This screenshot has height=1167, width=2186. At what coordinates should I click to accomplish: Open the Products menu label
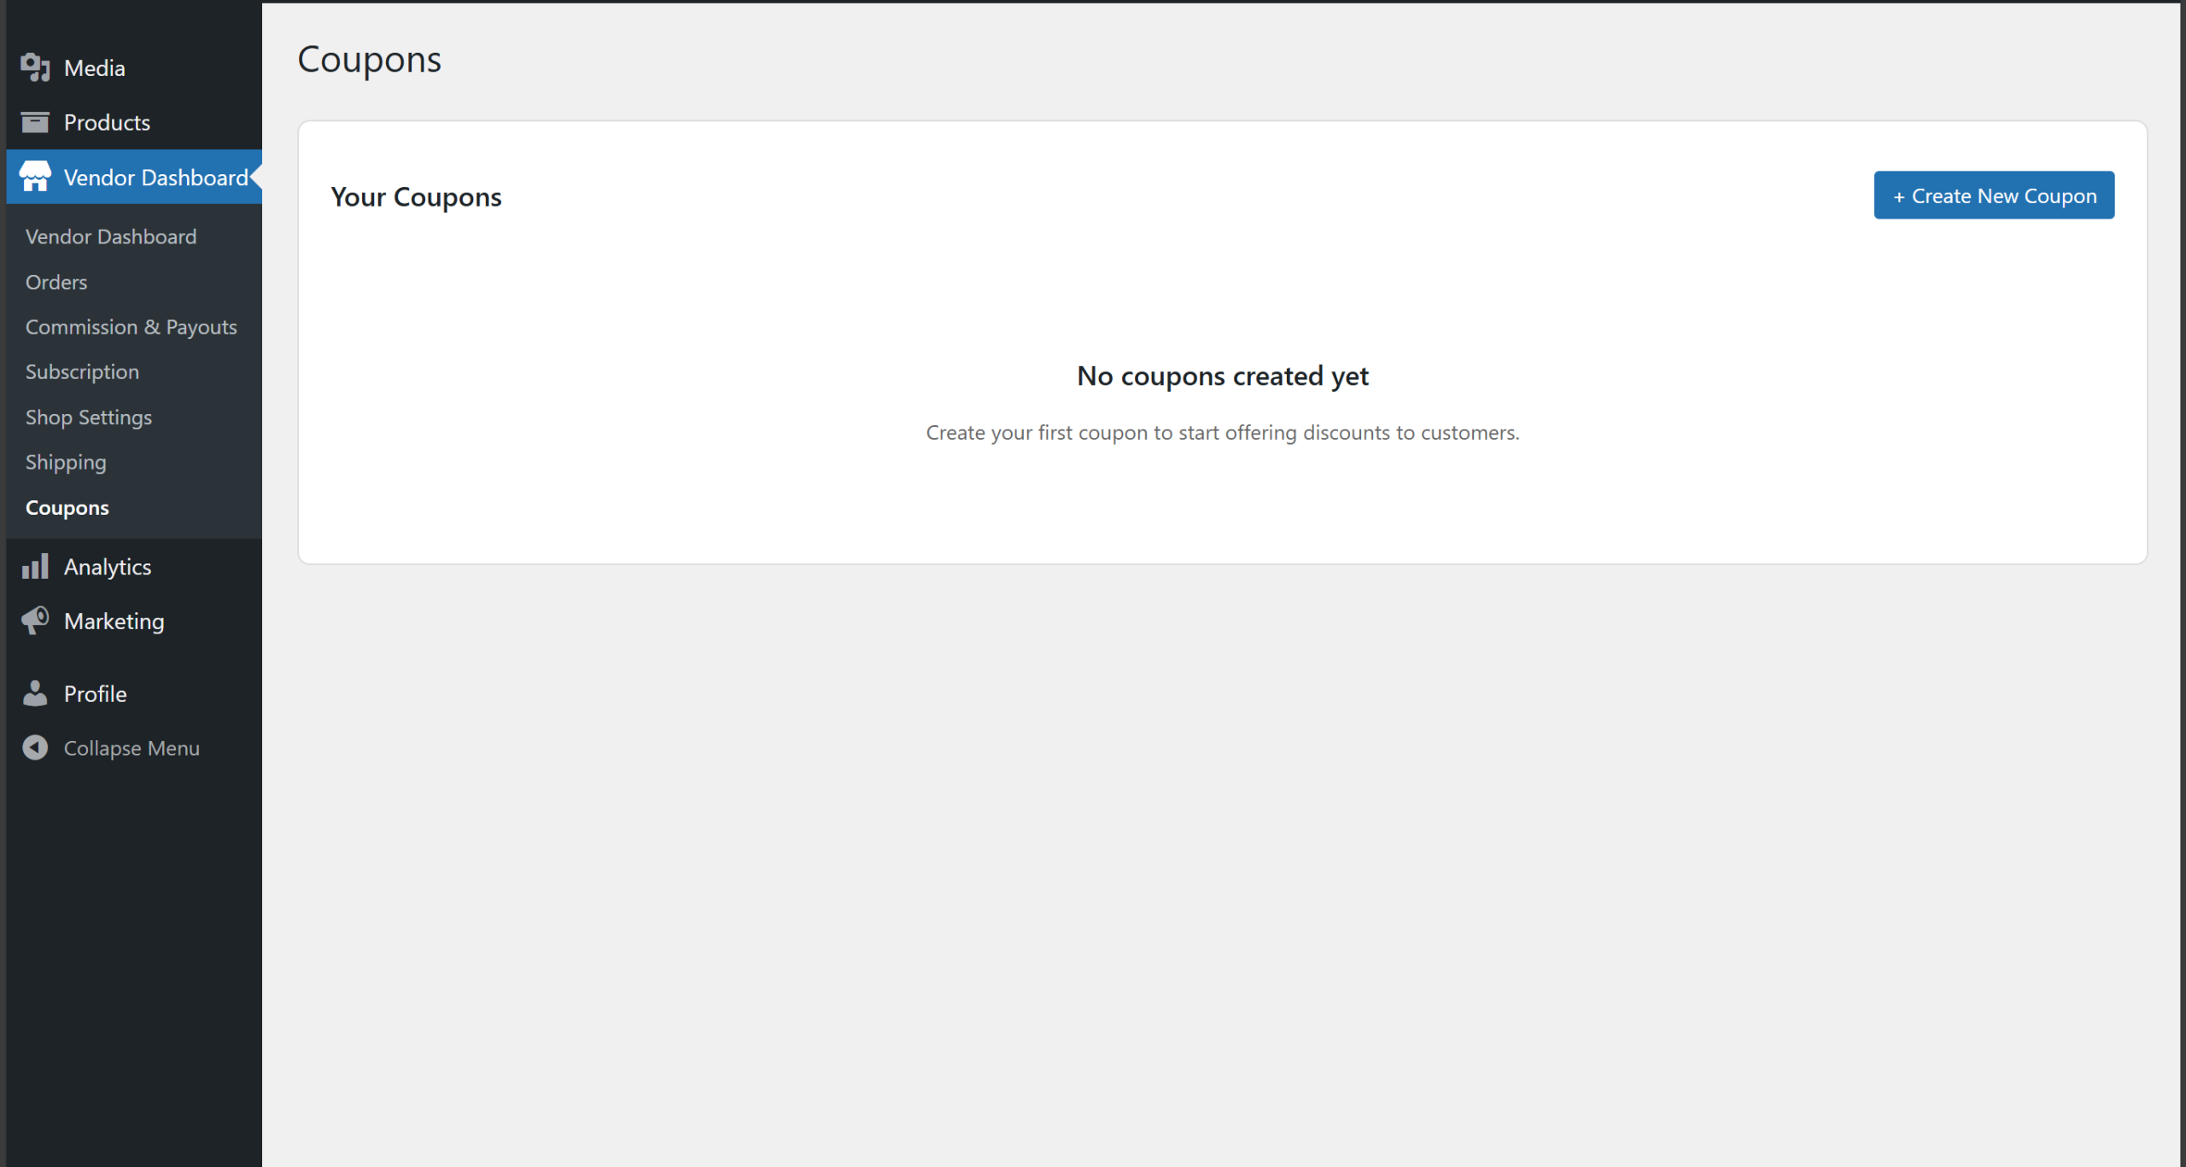tap(107, 122)
